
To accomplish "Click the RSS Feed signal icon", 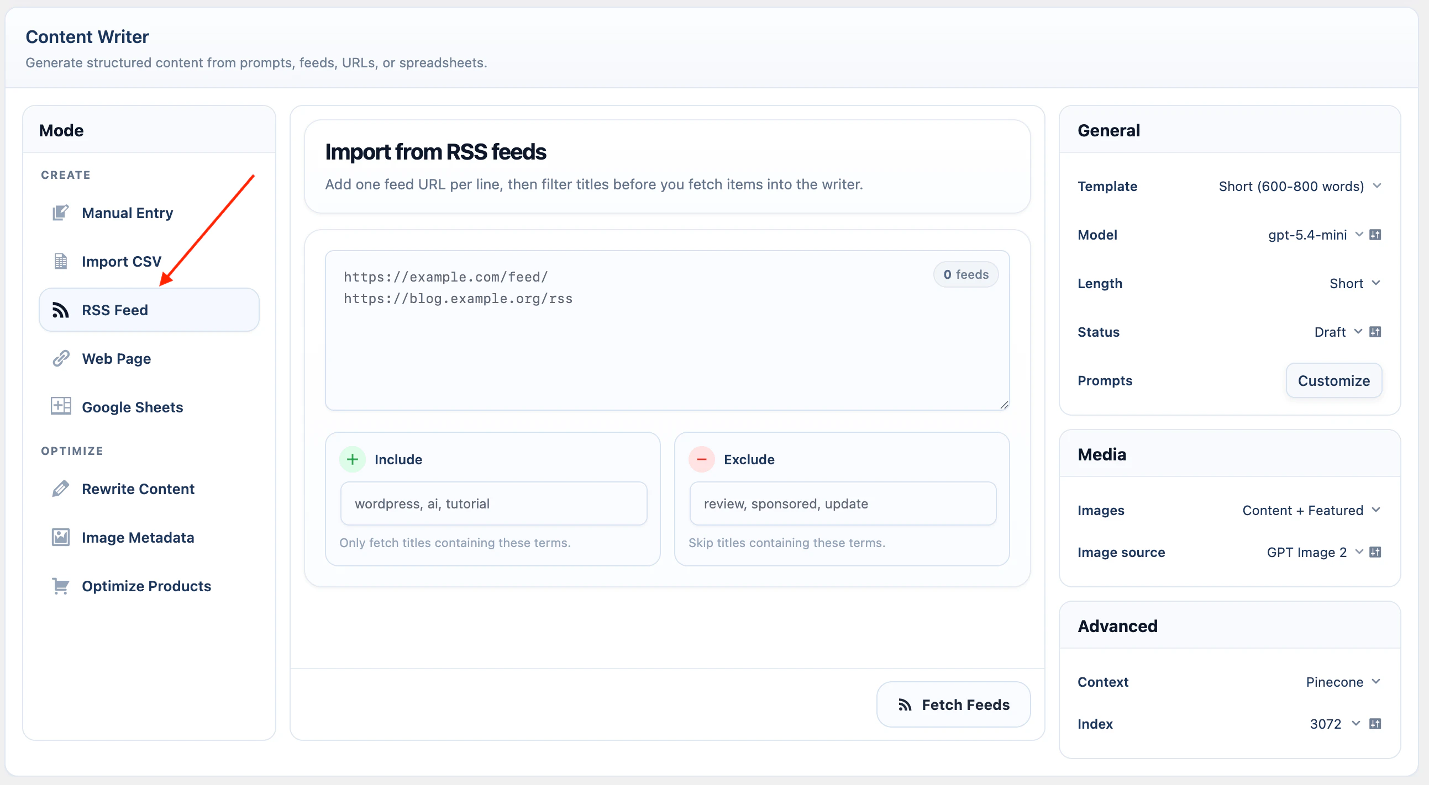I will [x=60, y=310].
